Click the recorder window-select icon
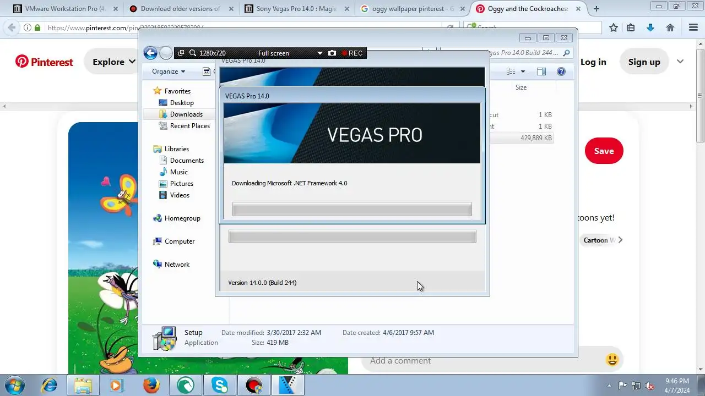 [x=181, y=53]
